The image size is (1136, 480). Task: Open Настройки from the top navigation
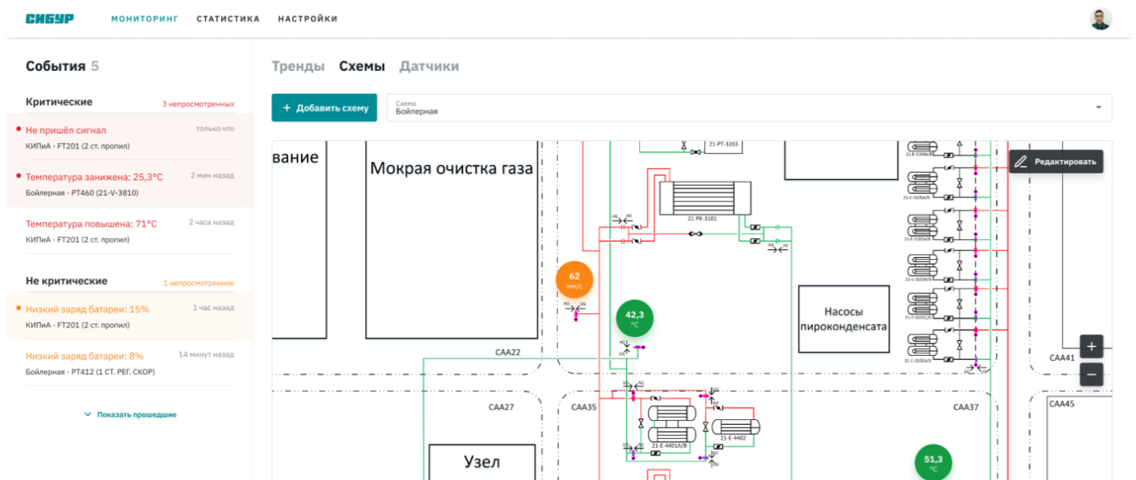coord(308,17)
